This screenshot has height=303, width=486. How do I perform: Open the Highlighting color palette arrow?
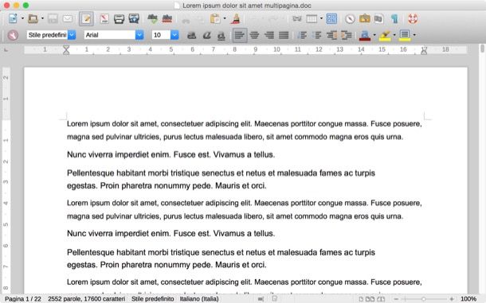pyautogui.click(x=394, y=35)
